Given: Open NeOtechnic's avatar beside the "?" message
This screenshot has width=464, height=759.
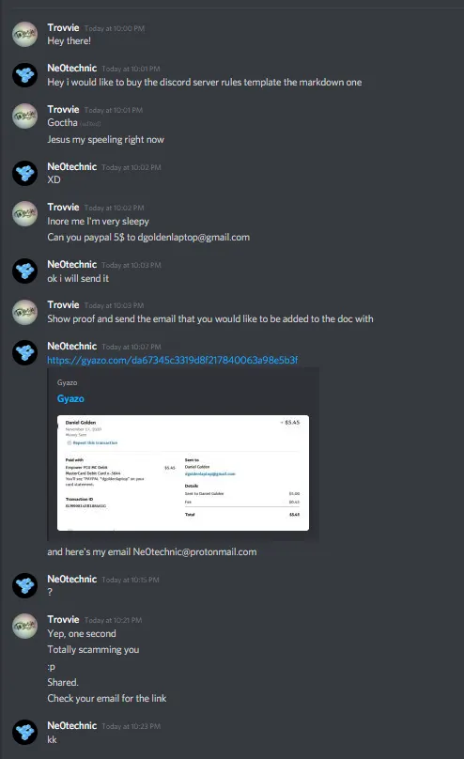Looking at the screenshot, I should coord(24,586).
